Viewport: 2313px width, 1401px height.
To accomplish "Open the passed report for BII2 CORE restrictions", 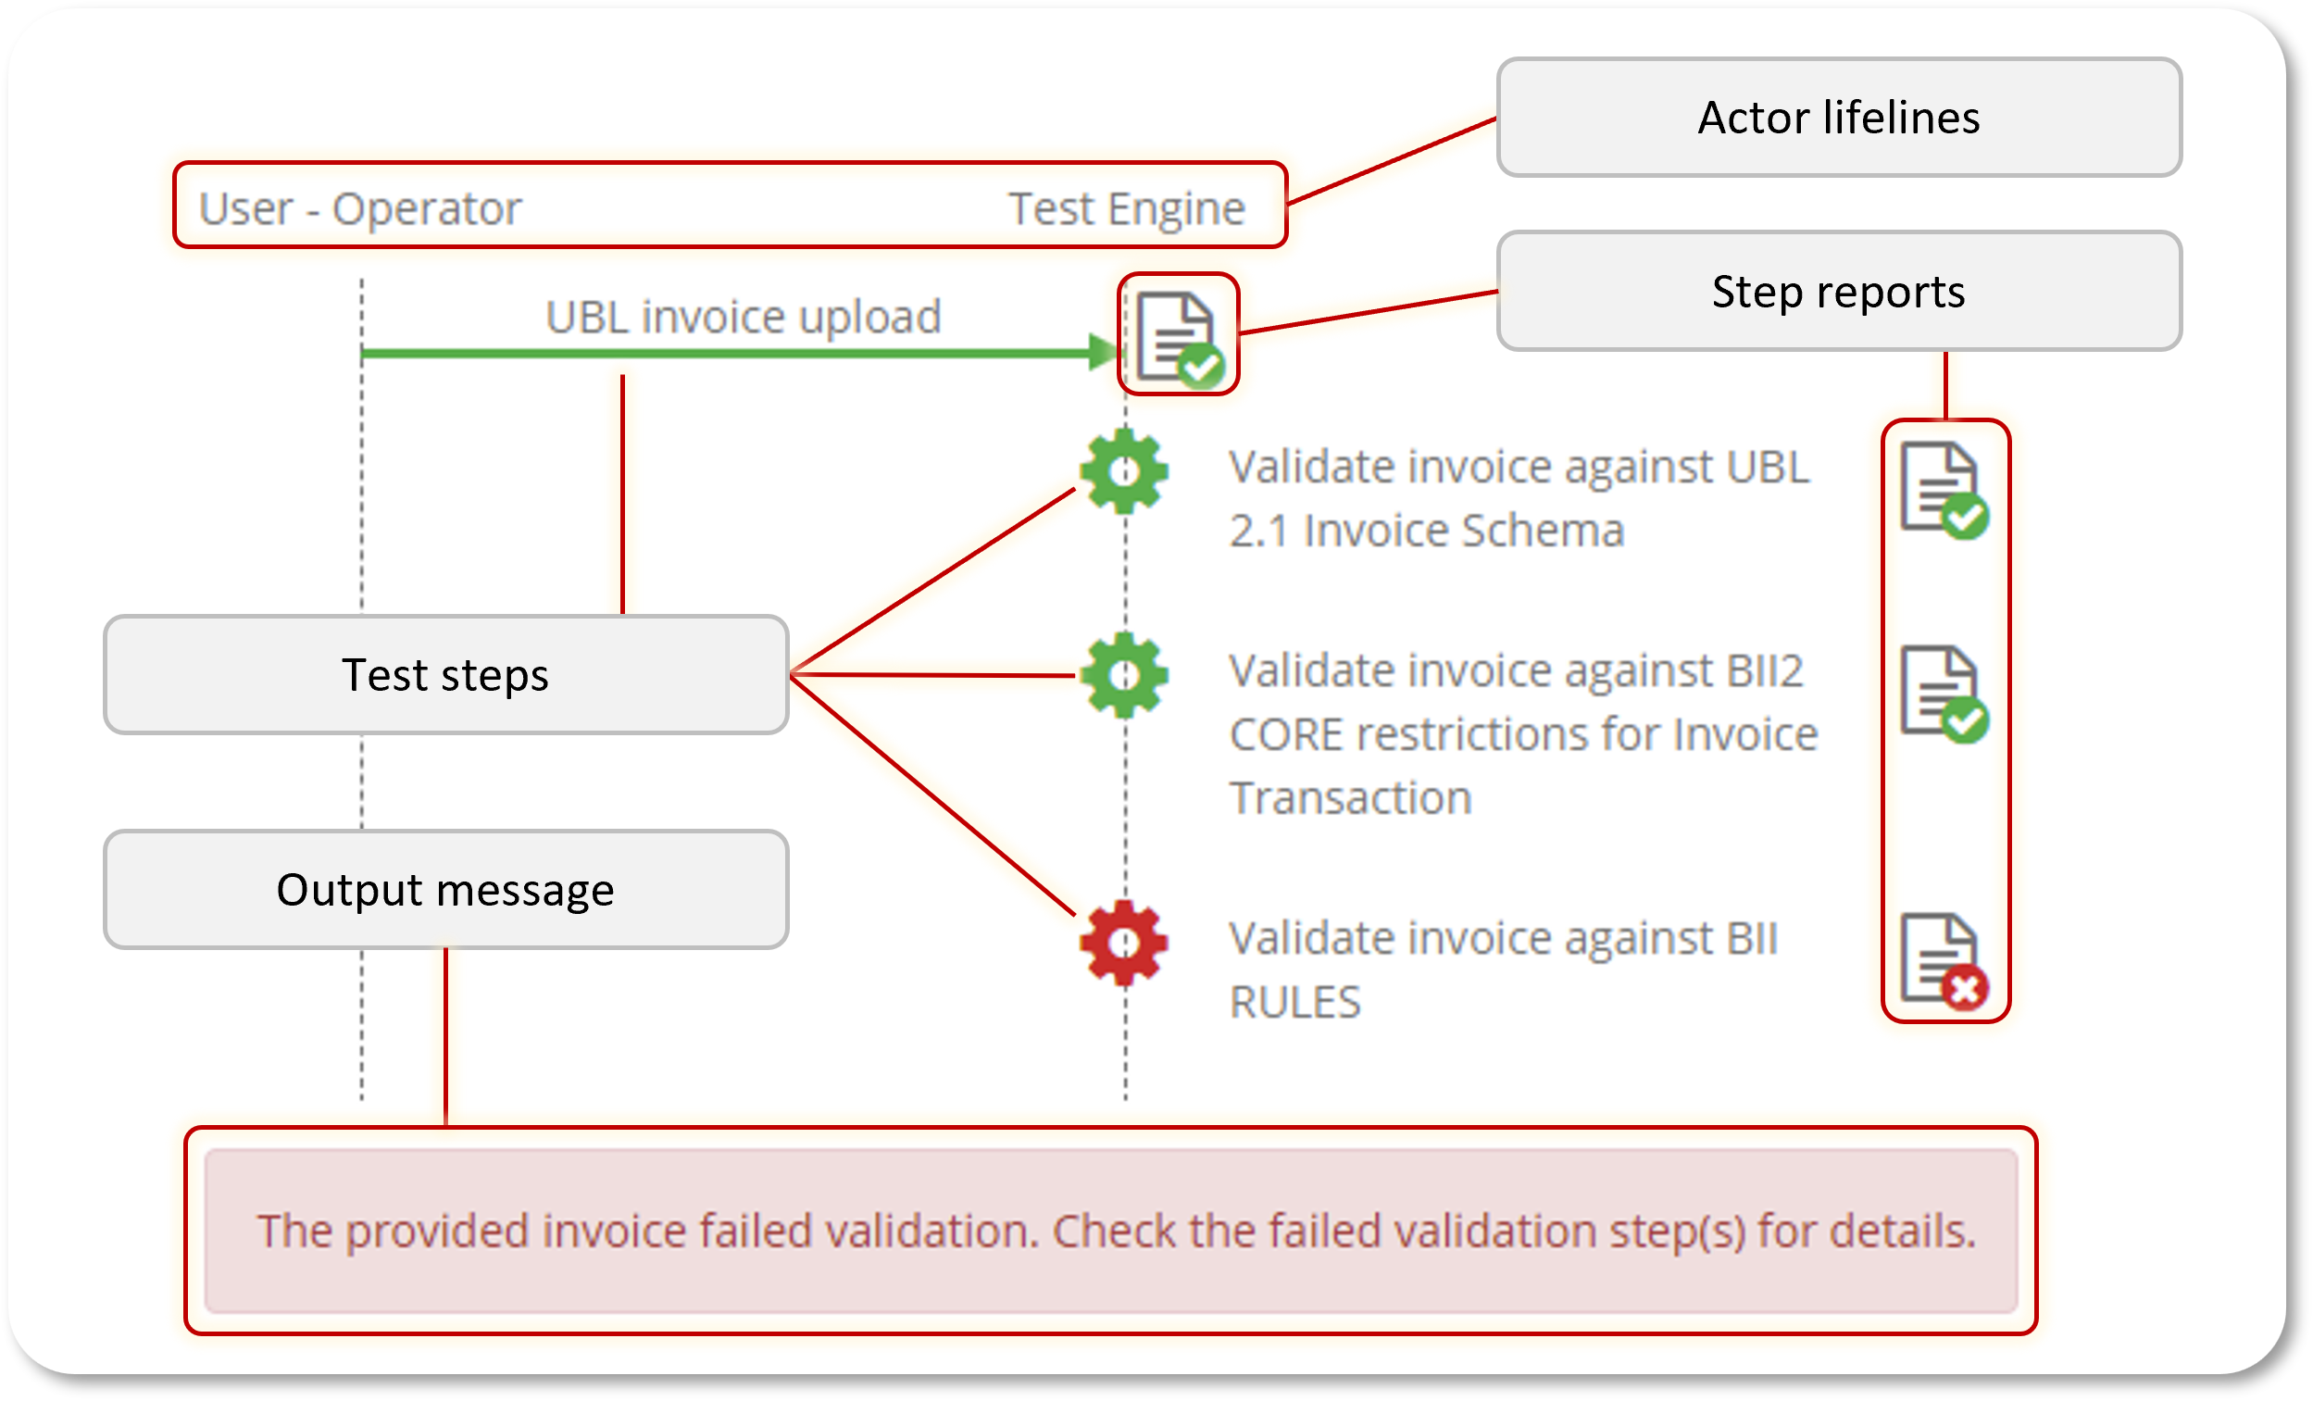I will 1945,694.
